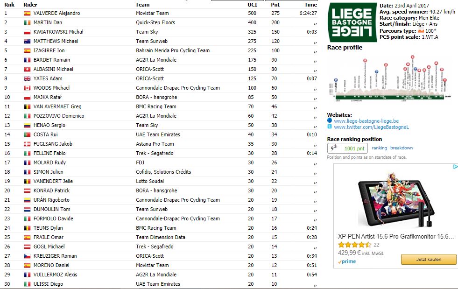The height and width of the screenshot is (289, 458).
Task: Click the Irish flag beside MARTIN Dan
Action: coord(27,22)
